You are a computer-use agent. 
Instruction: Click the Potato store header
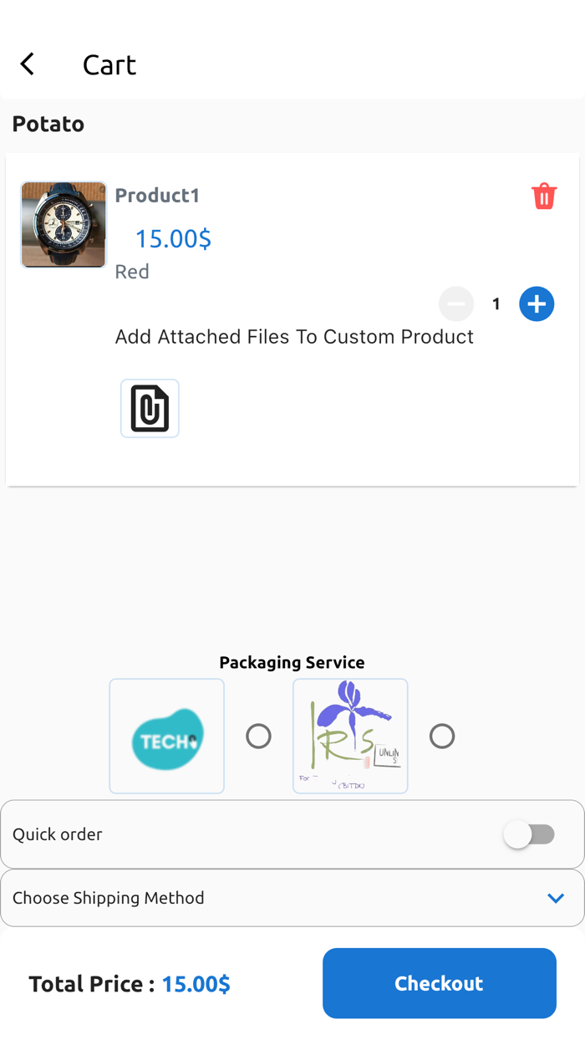tap(48, 124)
